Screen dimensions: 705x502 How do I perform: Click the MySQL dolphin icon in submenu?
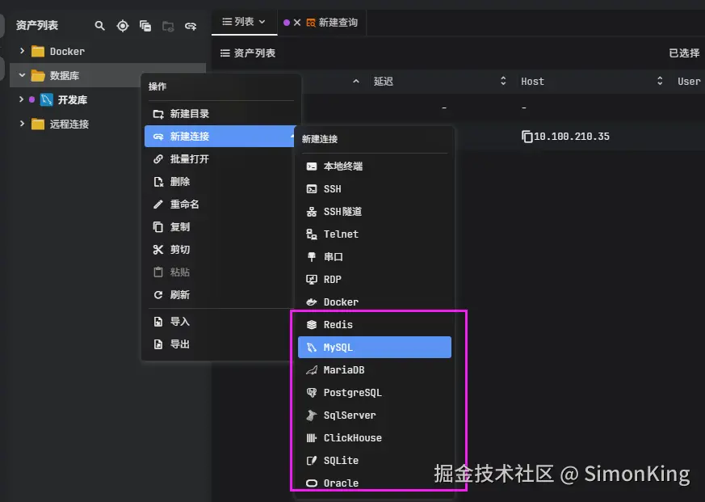[x=311, y=347]
